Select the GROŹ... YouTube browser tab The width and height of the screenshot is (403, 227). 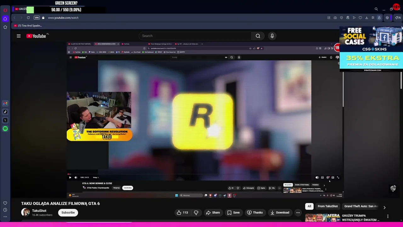[21, 9]
